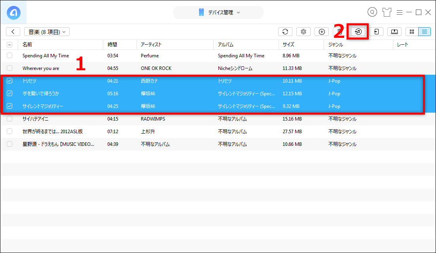
Task: Click the back arrow button
Action: 13,32
